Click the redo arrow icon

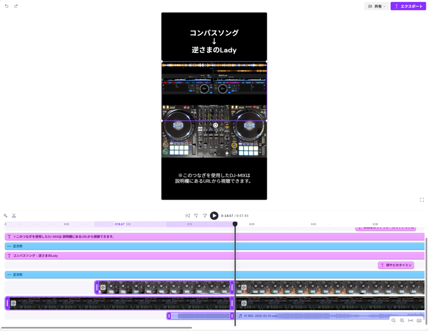(x=16, y=6)
